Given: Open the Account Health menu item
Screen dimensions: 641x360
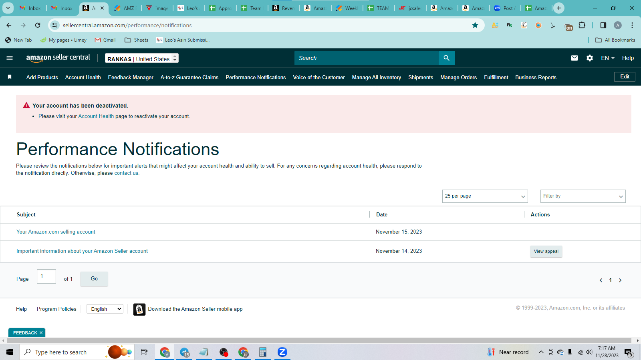Looking at the screenshot, I should [x=83, y=77].
